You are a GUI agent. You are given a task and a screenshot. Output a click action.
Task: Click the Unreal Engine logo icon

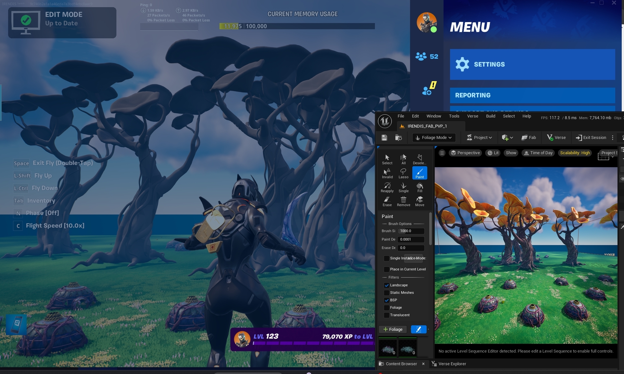385,121
